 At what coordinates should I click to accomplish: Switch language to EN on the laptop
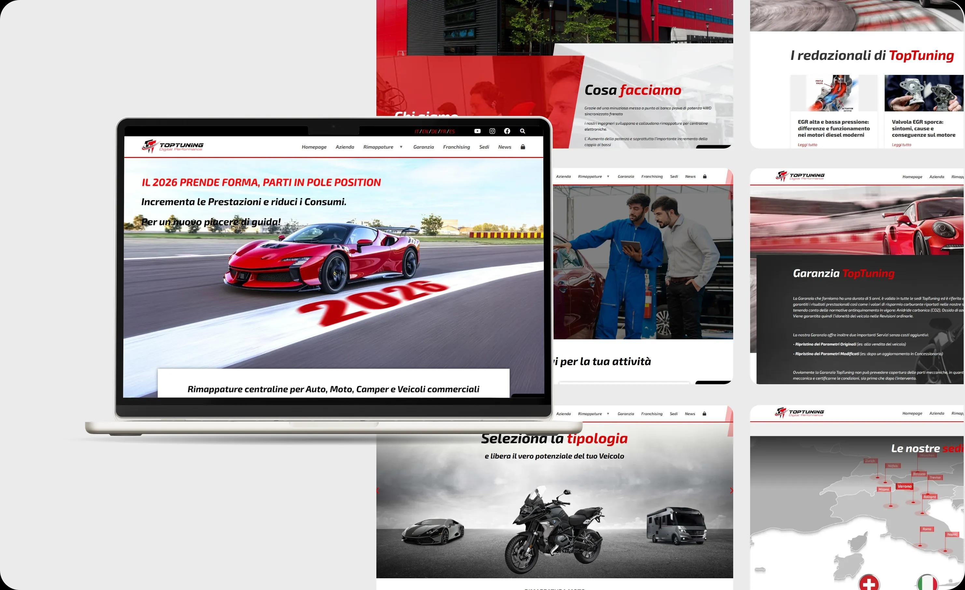click(425, 132)
